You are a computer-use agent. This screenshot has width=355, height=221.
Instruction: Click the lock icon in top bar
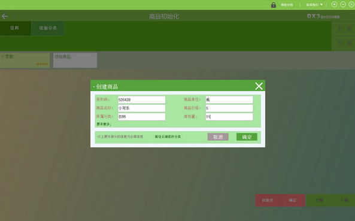[274, 5]
